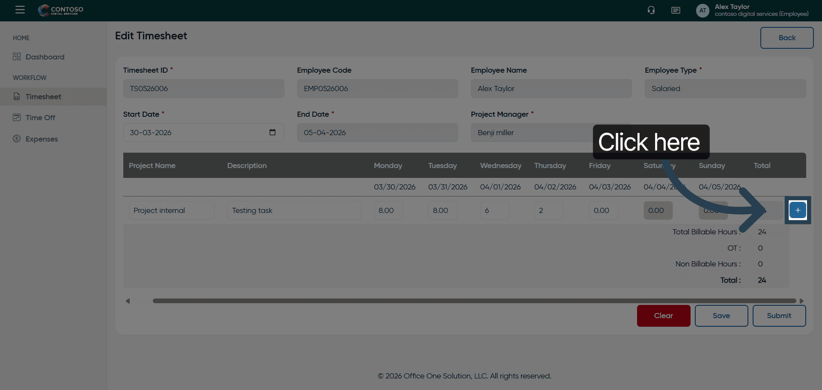This screenshot has height=390, width=822.
Task: Open the messages chat icon
Action: [676, 10]
